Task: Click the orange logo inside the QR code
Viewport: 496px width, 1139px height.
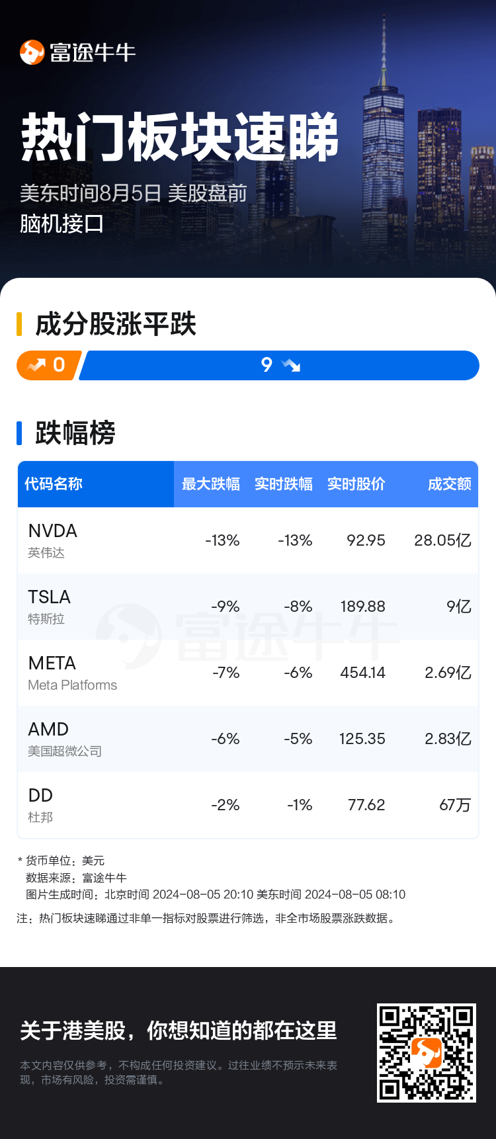Action: (426, 1052)
